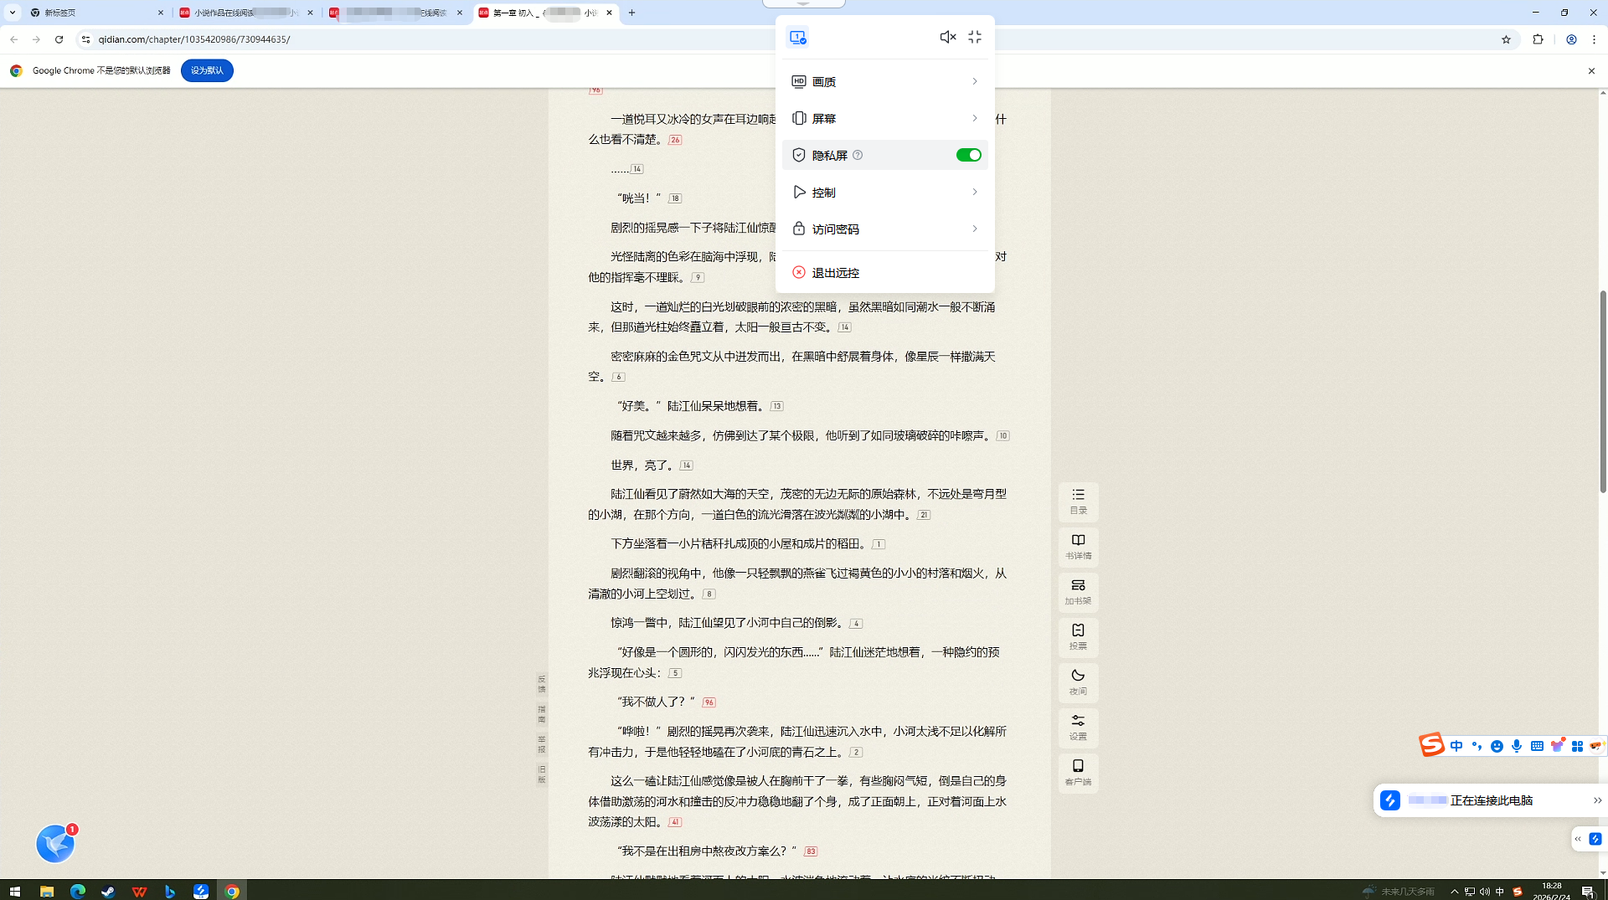Screen dimensions: 1608x900
Task: Expand the 屏幕 screen submenu
Action: [885, 118]
